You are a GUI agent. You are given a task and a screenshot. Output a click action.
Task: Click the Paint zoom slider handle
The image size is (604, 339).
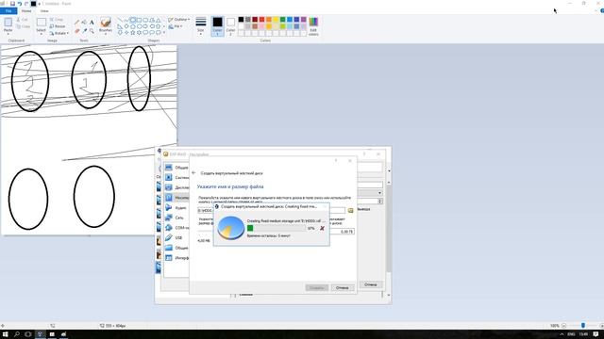583,326
